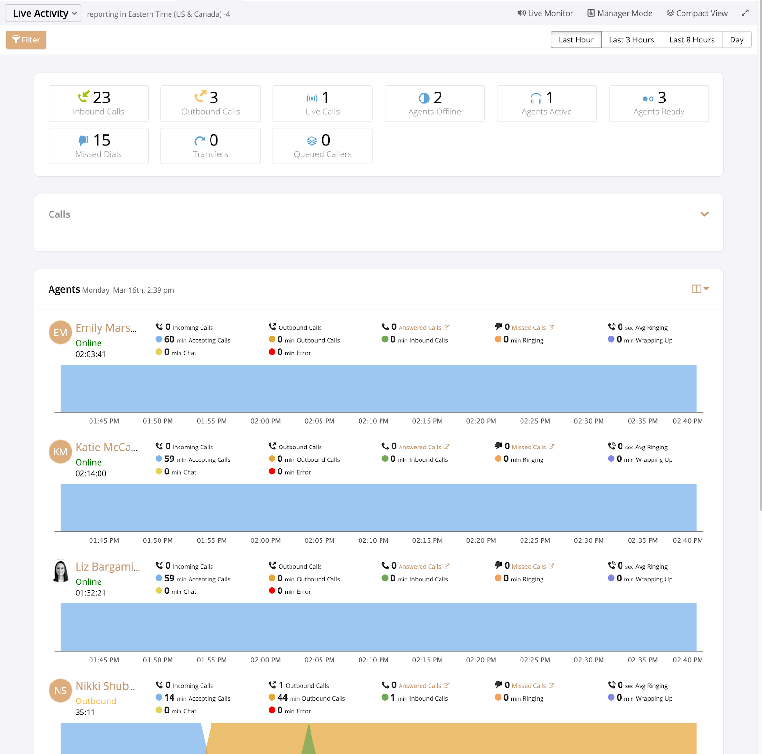Select the Last 3 Hours tab
This screenshot has height=754, width=762.
click(x=632, y=40)
